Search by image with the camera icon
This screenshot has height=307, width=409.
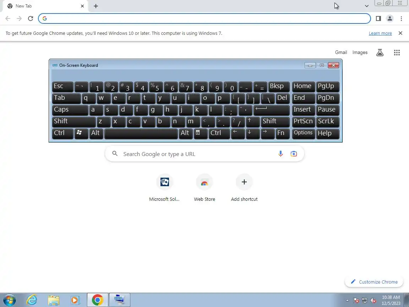[294, 154]
